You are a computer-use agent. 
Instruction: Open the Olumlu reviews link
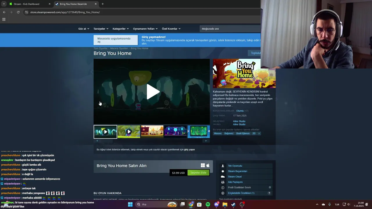point(240,111)
